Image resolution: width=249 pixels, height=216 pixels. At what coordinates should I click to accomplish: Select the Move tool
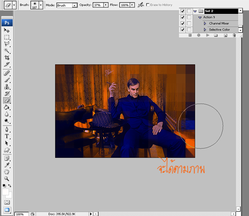[x=6, y=30]
